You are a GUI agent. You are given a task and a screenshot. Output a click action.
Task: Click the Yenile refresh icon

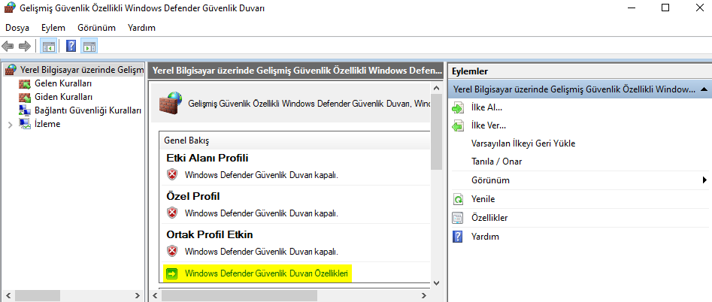pos(458,199)
